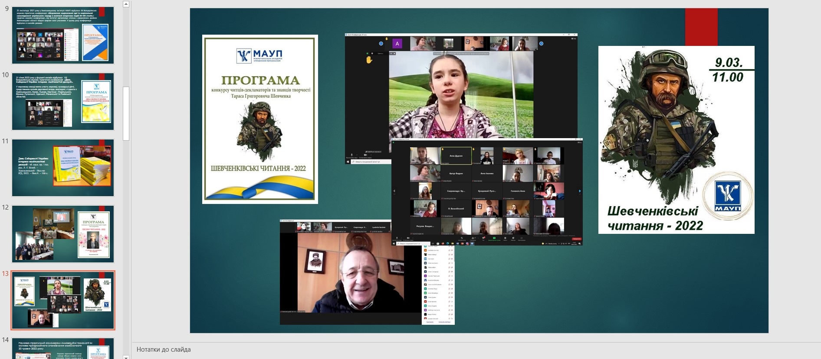821x359 pixels.
Task: Open the slide 10 thumbnail
Action: point(63,102)
